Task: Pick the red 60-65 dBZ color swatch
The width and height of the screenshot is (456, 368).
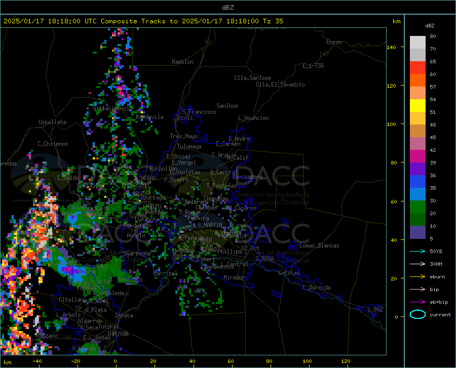Action: click(417, 68)
